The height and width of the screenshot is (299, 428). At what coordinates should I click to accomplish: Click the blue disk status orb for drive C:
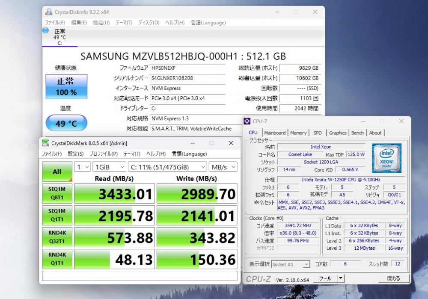point(46,30)
